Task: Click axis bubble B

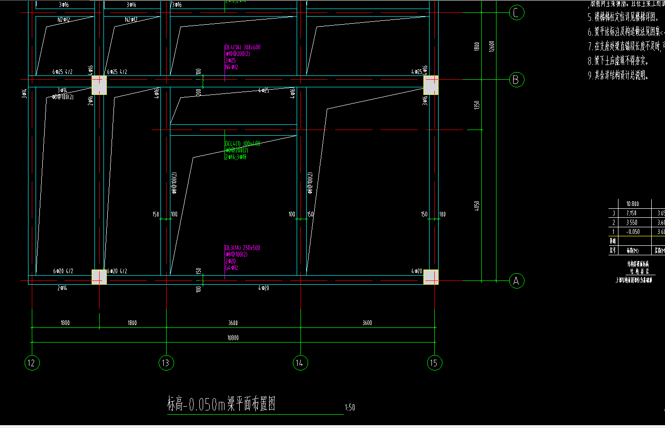Action: click(516, 80)
